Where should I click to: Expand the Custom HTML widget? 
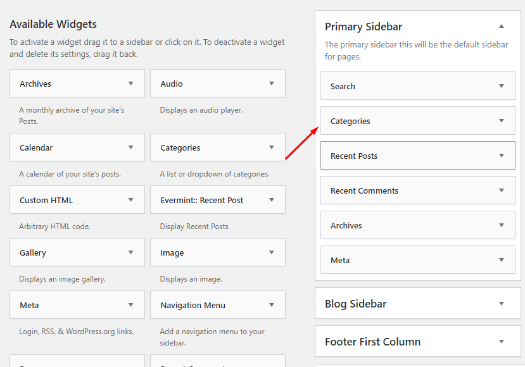(77, 199)
